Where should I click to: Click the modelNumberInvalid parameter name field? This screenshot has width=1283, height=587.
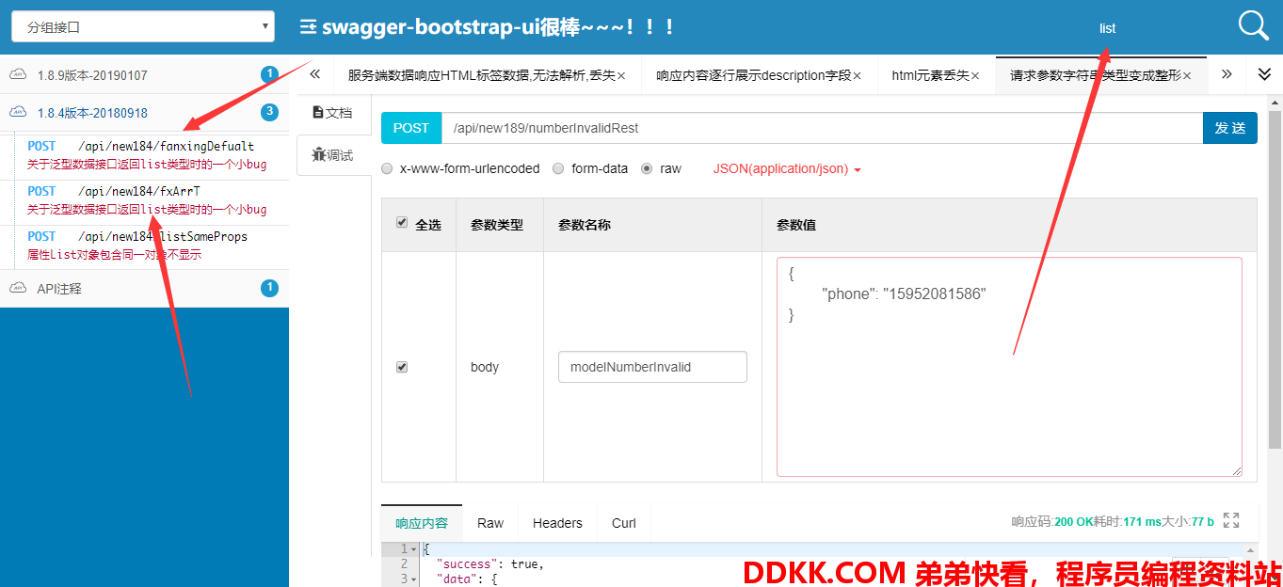click(x=652, y=367)
